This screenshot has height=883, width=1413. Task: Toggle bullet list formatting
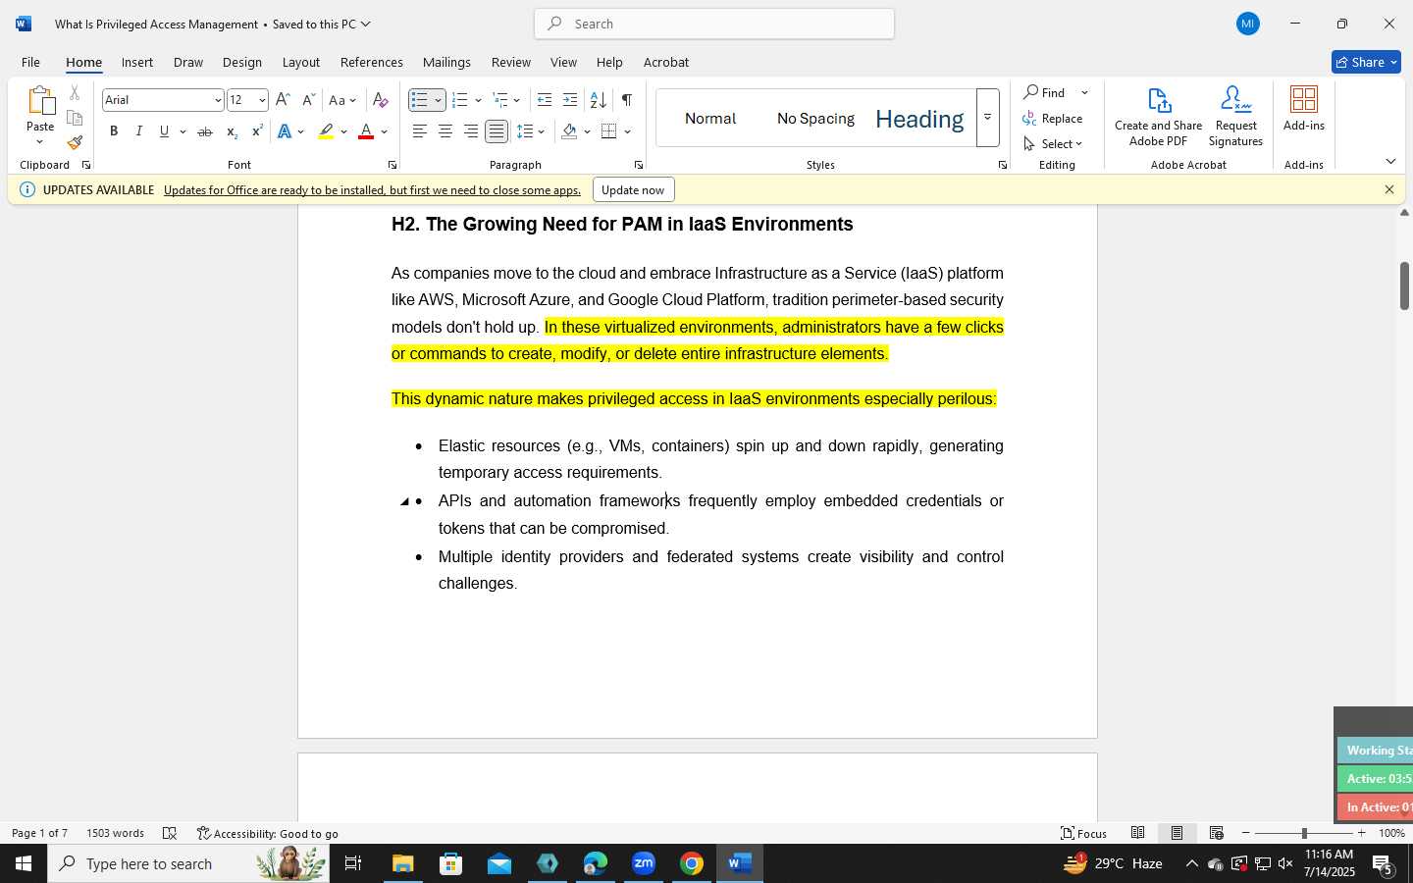click(420, 100)
